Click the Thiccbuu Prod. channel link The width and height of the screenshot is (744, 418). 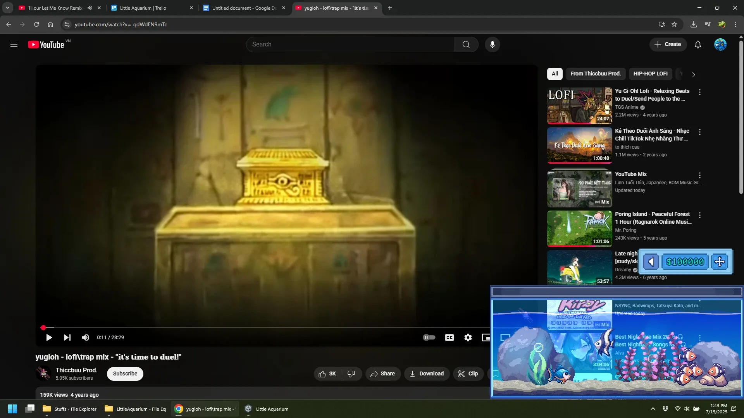coord(76,370)
